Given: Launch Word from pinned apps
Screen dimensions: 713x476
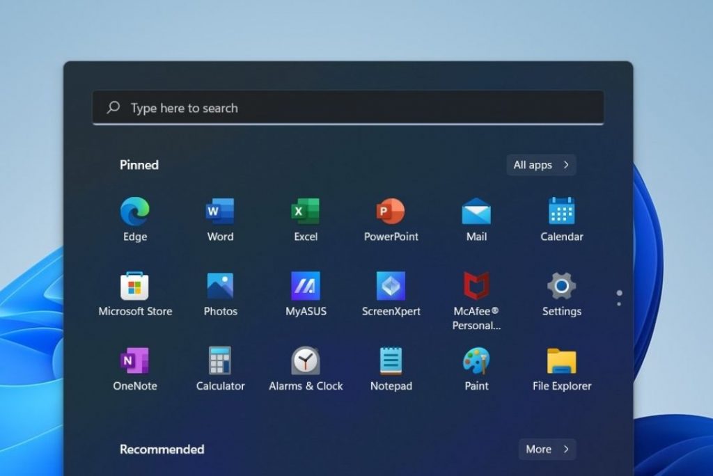Looking at the screenshot, I should (x=220, y=212).
